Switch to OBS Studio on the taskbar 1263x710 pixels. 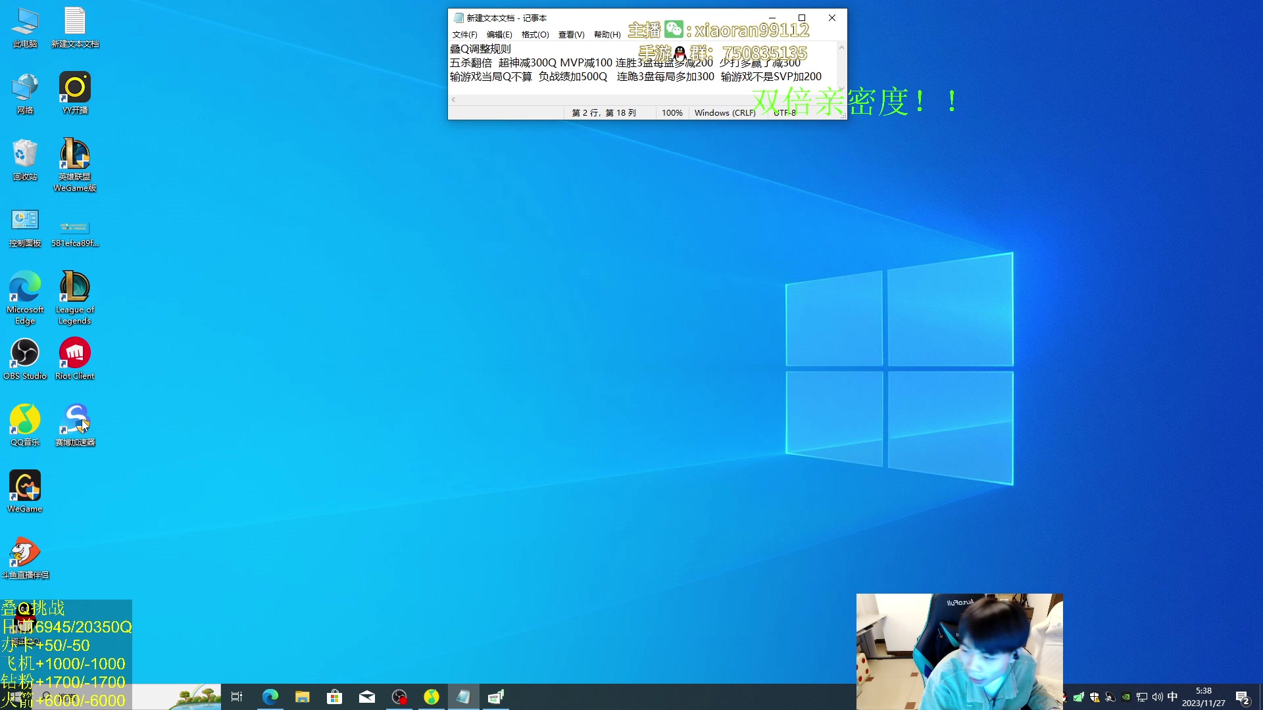pos(399,697)
